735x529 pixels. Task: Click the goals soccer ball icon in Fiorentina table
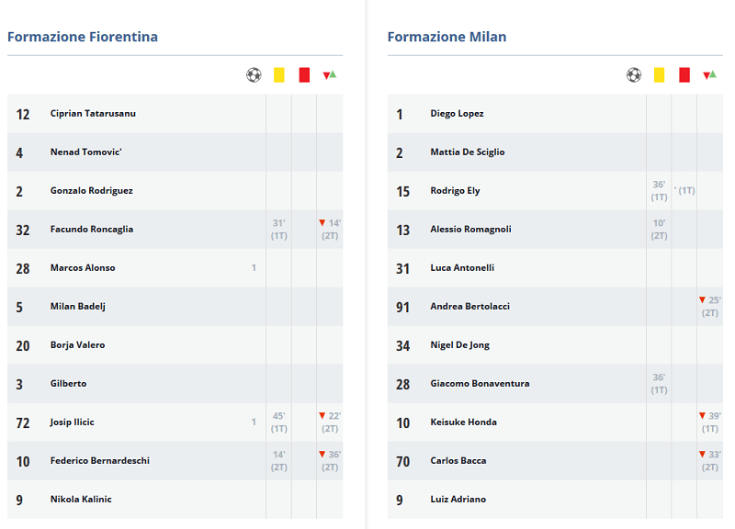pyautogui.click(x=254, y=75)
